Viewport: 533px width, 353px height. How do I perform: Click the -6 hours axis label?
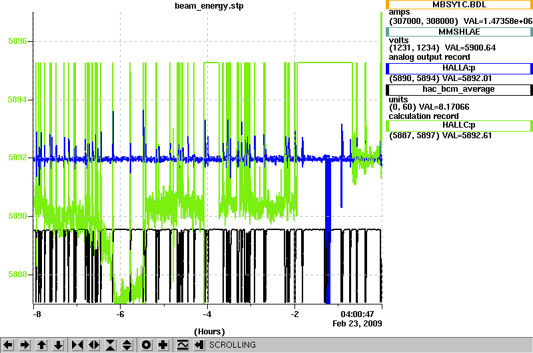coord(120,314)
